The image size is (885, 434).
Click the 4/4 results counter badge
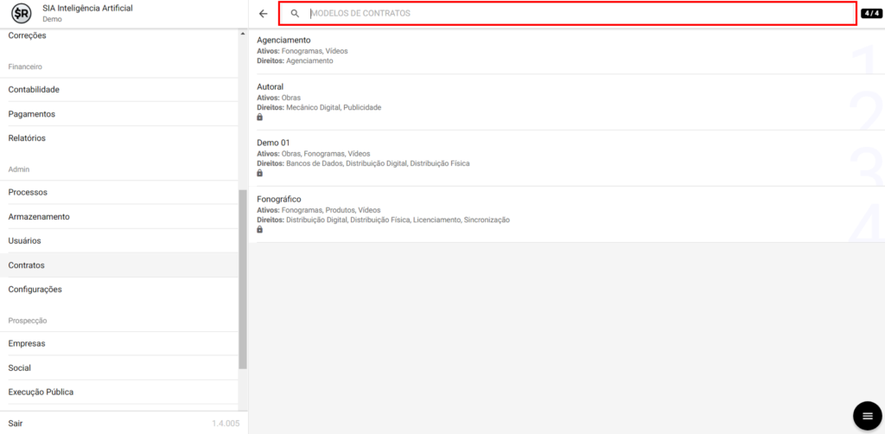click(x=871, y=14)
